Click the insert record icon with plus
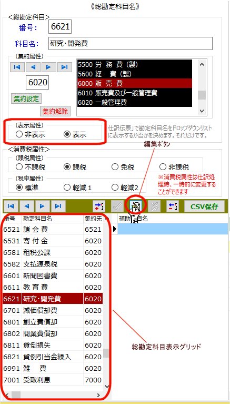The image size is (230, 404). click(99, 206)
